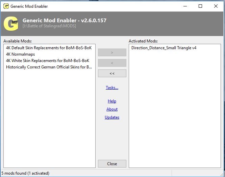The height and width of the screenshot is (177, 225).
Task: Select activated mod Direction_Distance_Small Triangle v4
Action: pos(164,48)
